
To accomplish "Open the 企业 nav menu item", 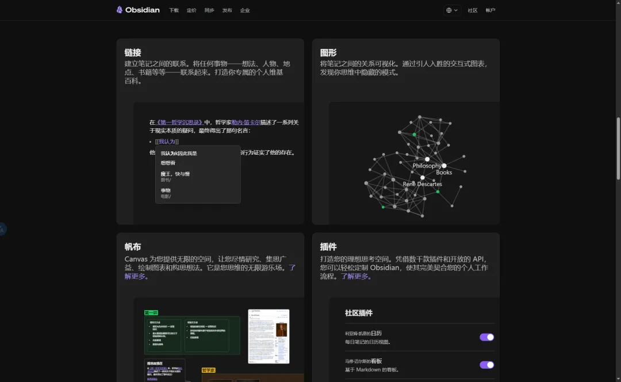I will coord(245,10).
